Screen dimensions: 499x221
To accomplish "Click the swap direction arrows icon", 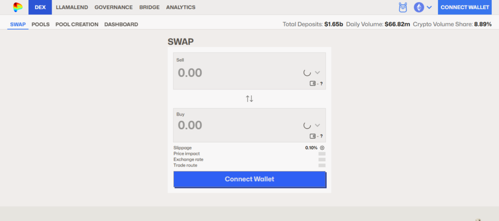I will point(249,99).
